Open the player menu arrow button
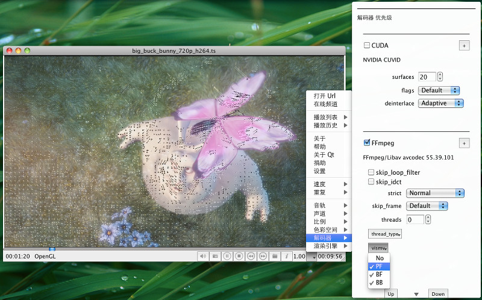Image resolution: width=482 pixels, height=300 pixels. [x=312, y=257]
